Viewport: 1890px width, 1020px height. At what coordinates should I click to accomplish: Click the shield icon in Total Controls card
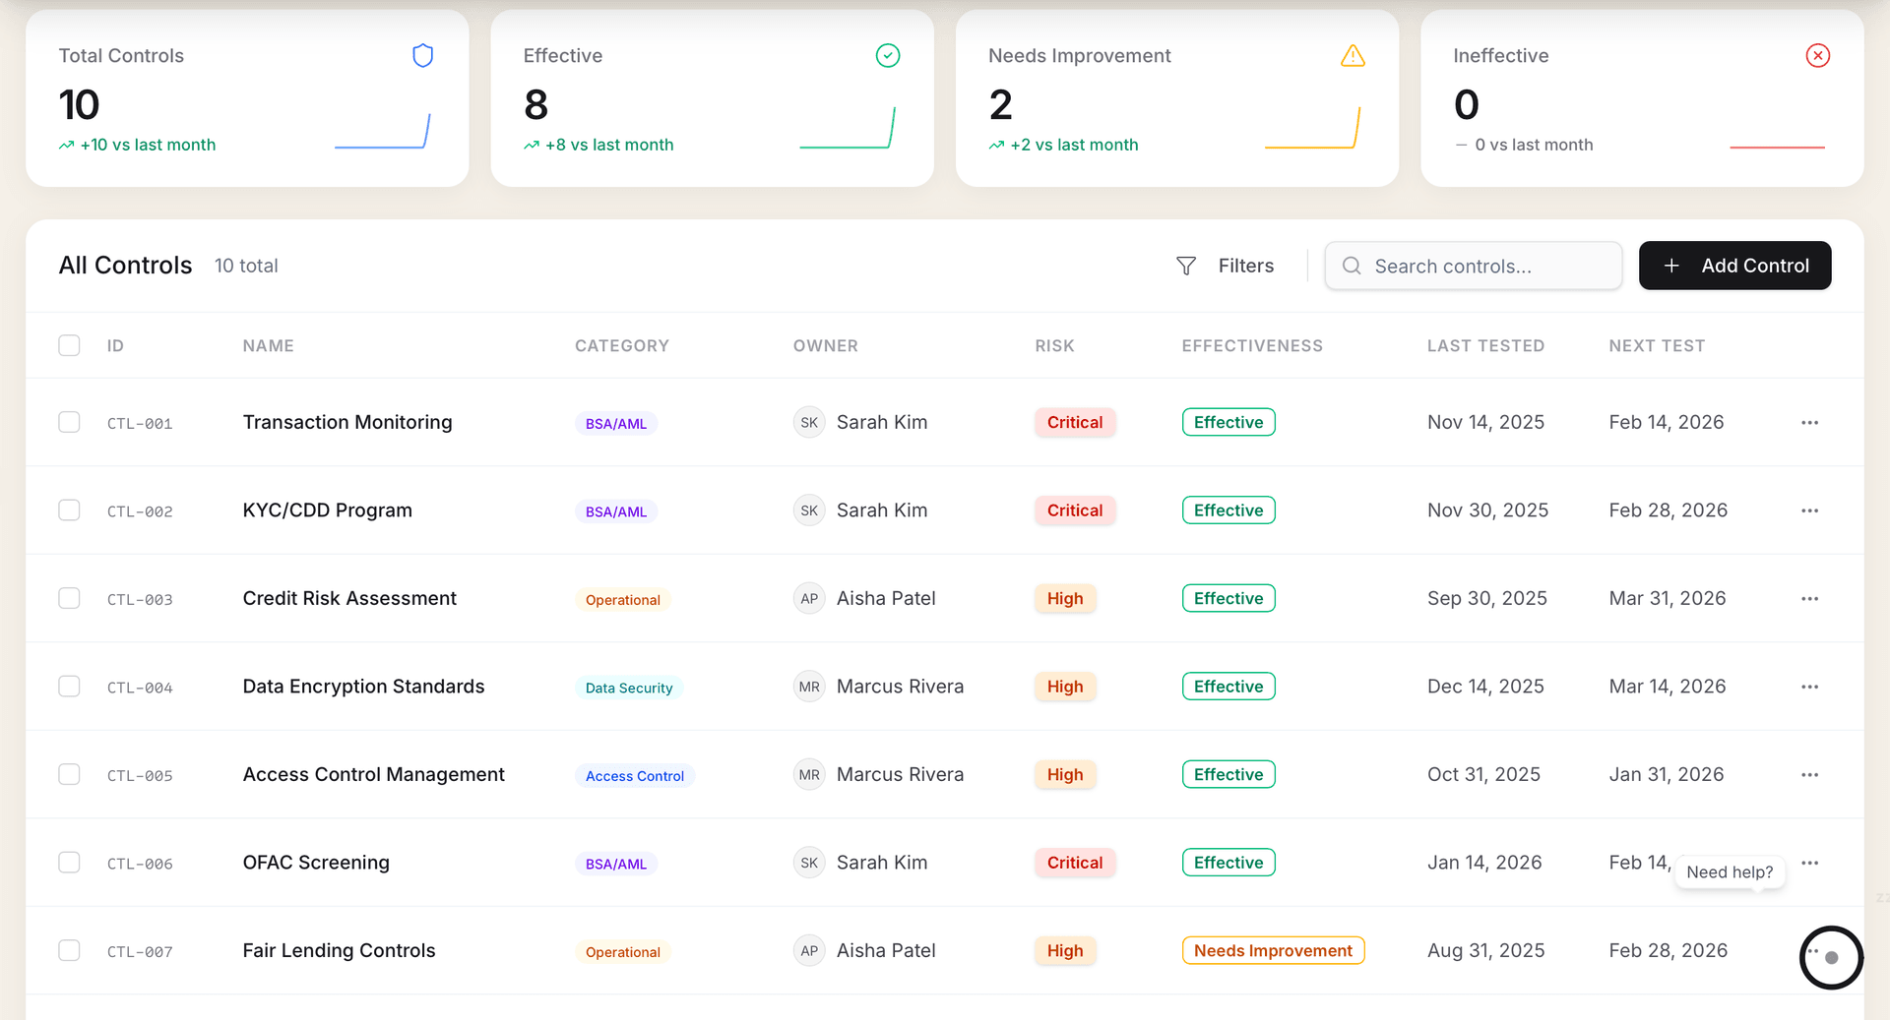click(422, 56)
